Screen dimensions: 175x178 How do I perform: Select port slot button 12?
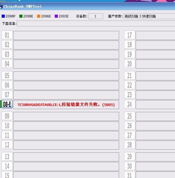[x=7, y=145]
